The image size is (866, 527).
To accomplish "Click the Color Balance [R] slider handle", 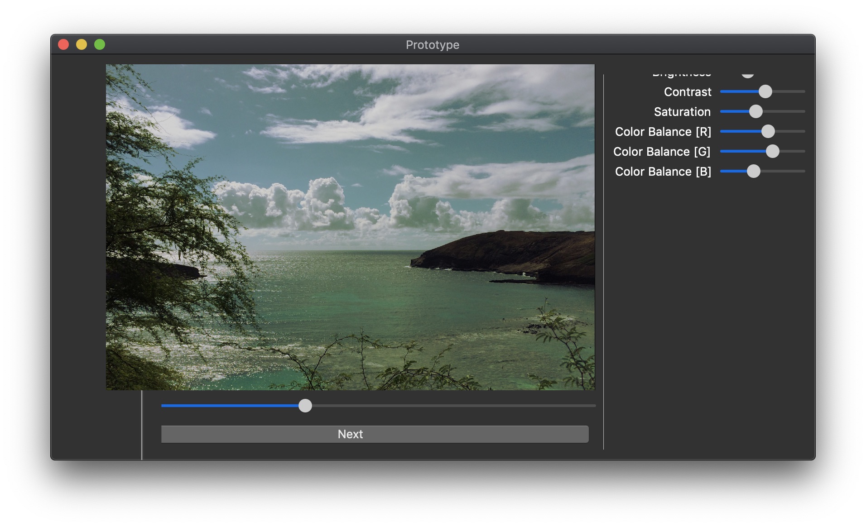I will pyautogui.click(x=768, y=131).
